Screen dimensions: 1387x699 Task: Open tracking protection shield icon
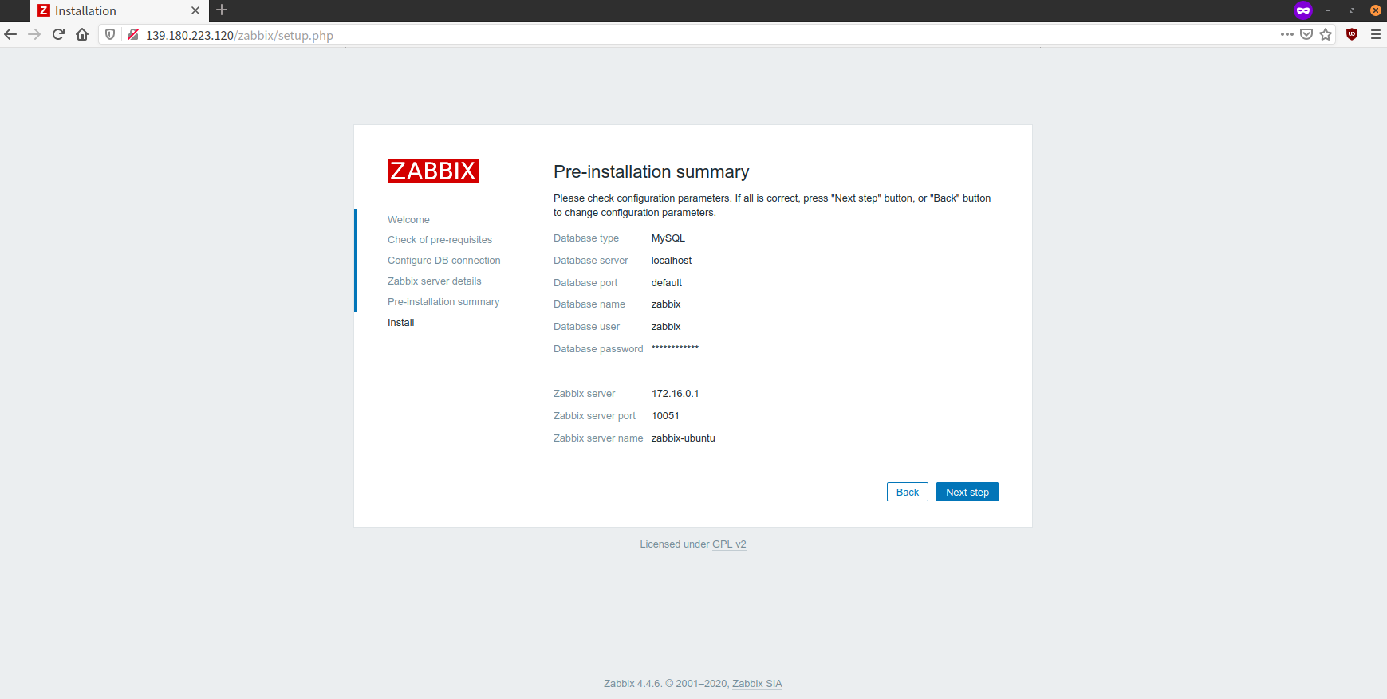110,34
